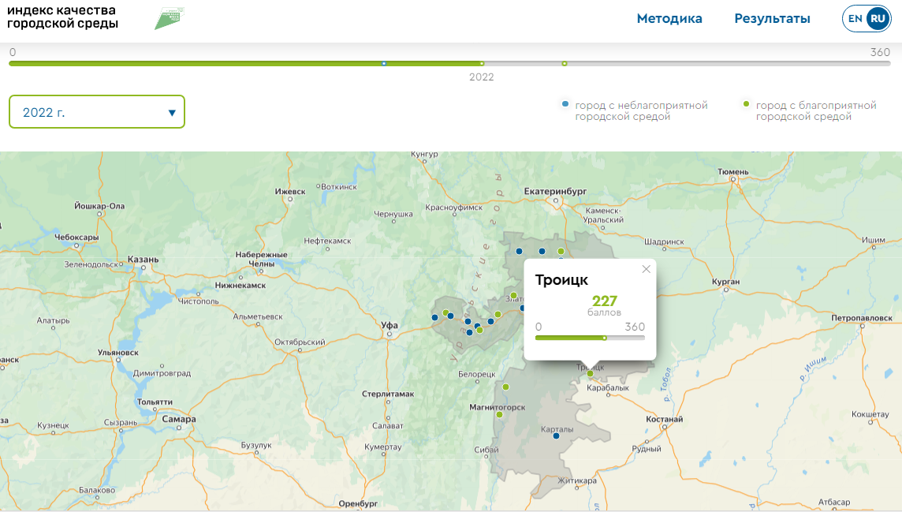Select the green marker east of Белорецк

click(x=506, y=387)
